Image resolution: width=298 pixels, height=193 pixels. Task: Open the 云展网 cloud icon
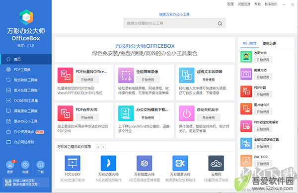pos(216,163)
